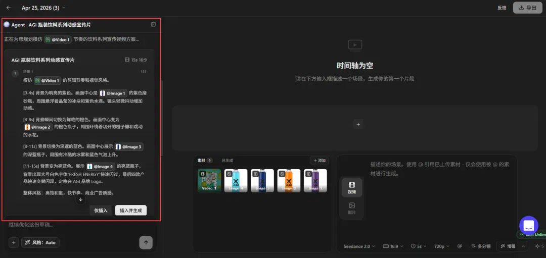
Task: Collapse the Agent panel sidebar icon
Action: pos(153,25)
